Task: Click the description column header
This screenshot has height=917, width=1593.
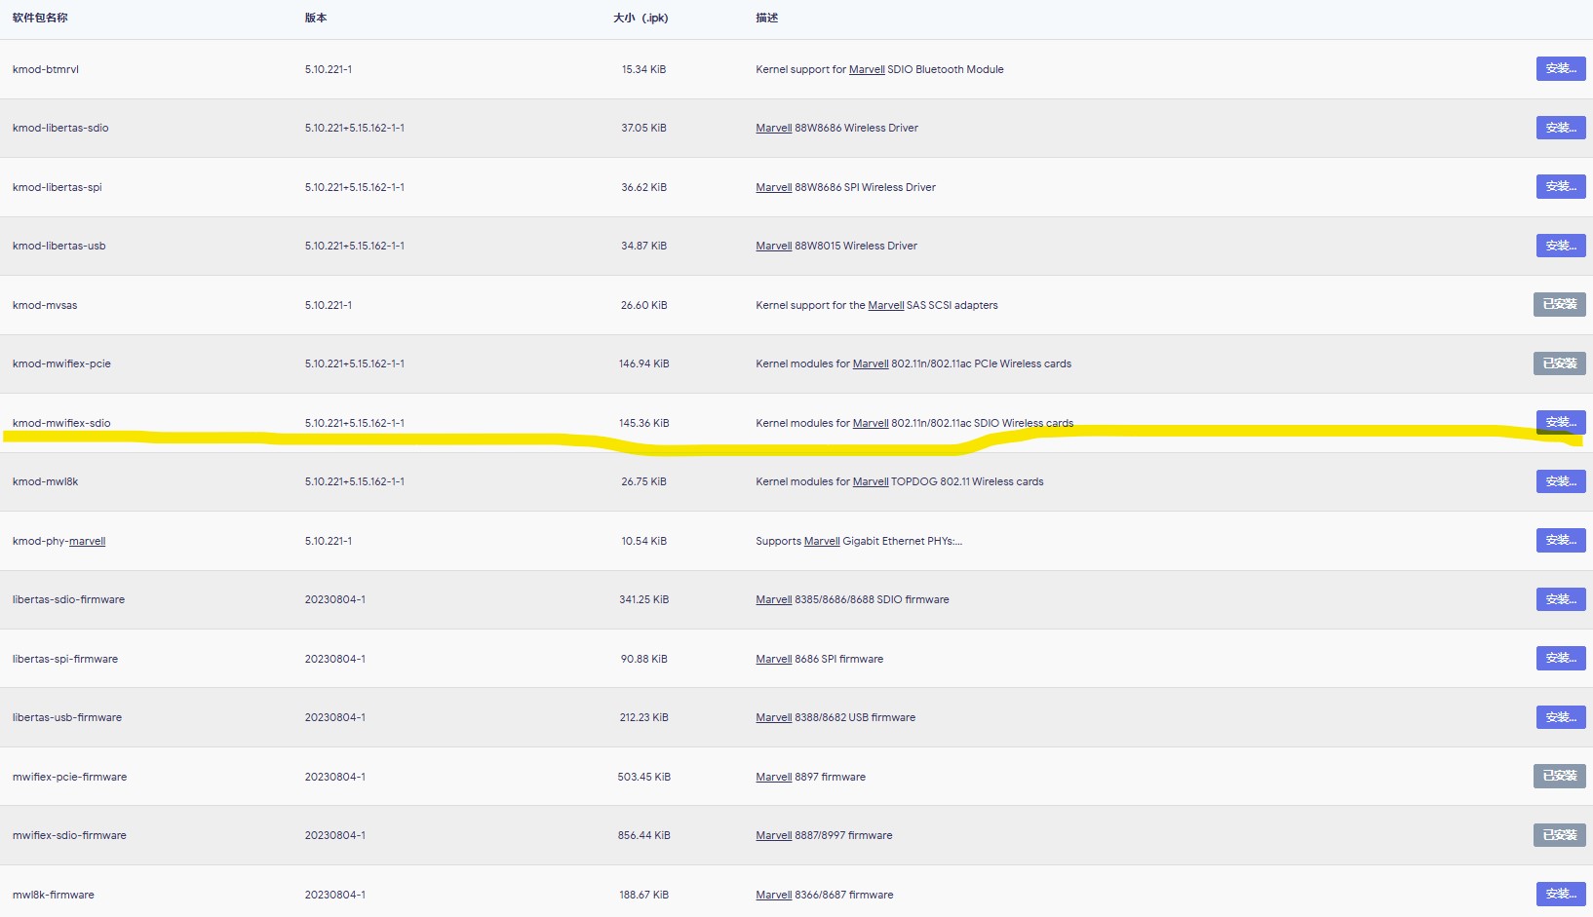Action: coord(767,18)
